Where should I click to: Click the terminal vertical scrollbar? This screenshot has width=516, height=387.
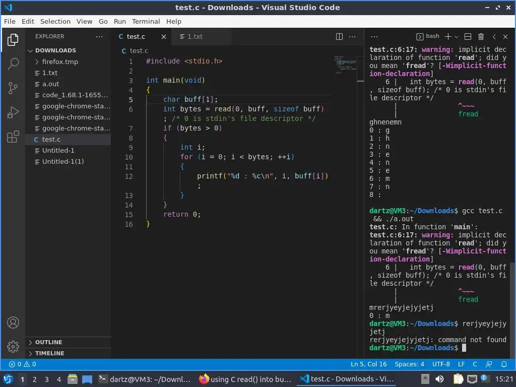point(512,309)
